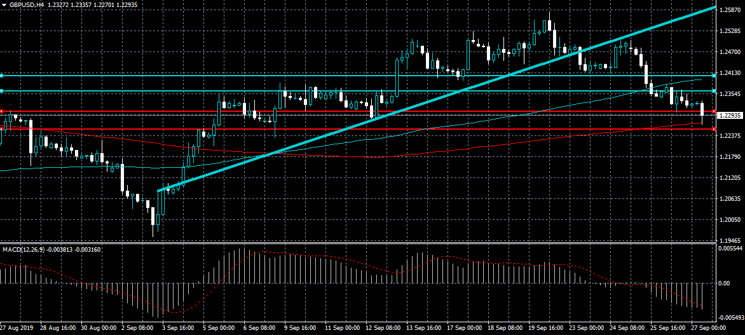Click right handle of upper red horizontal line
The height and width of the screenshot is (335, 745).
[714, 111]
